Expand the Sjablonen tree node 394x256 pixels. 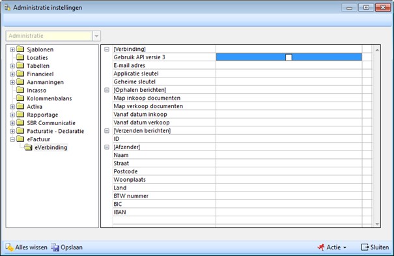pos(12,50)
